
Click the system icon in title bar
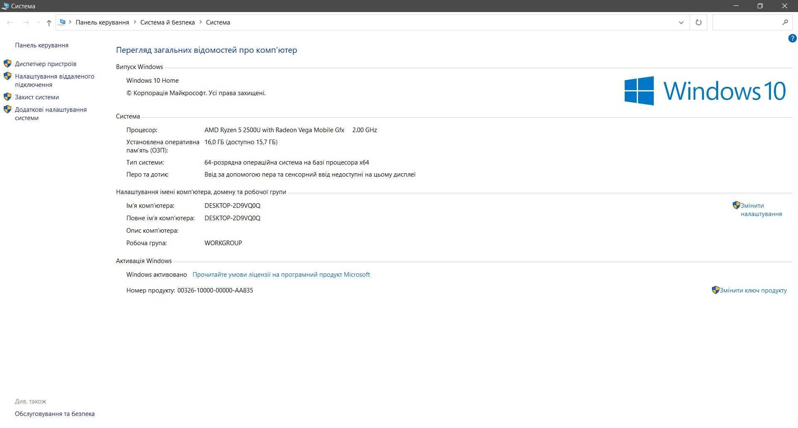5,6
